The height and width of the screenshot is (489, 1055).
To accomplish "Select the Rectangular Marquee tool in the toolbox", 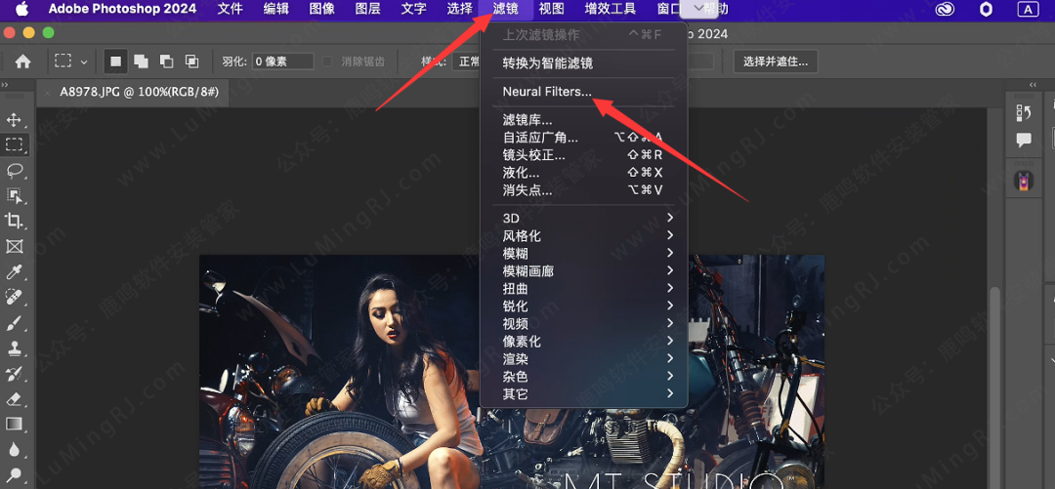I will tap(14, 144).
